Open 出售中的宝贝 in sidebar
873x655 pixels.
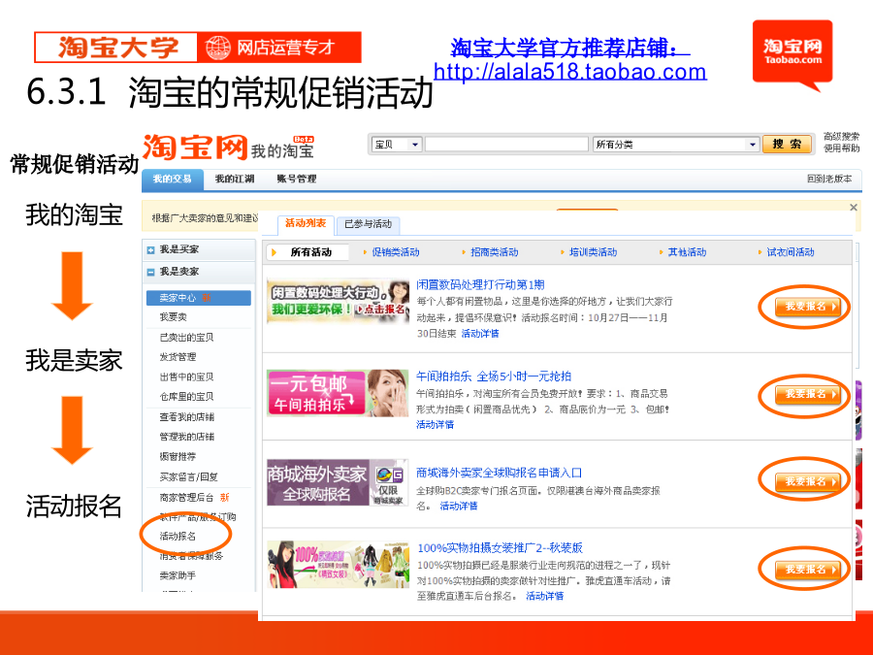pos(186,377)
